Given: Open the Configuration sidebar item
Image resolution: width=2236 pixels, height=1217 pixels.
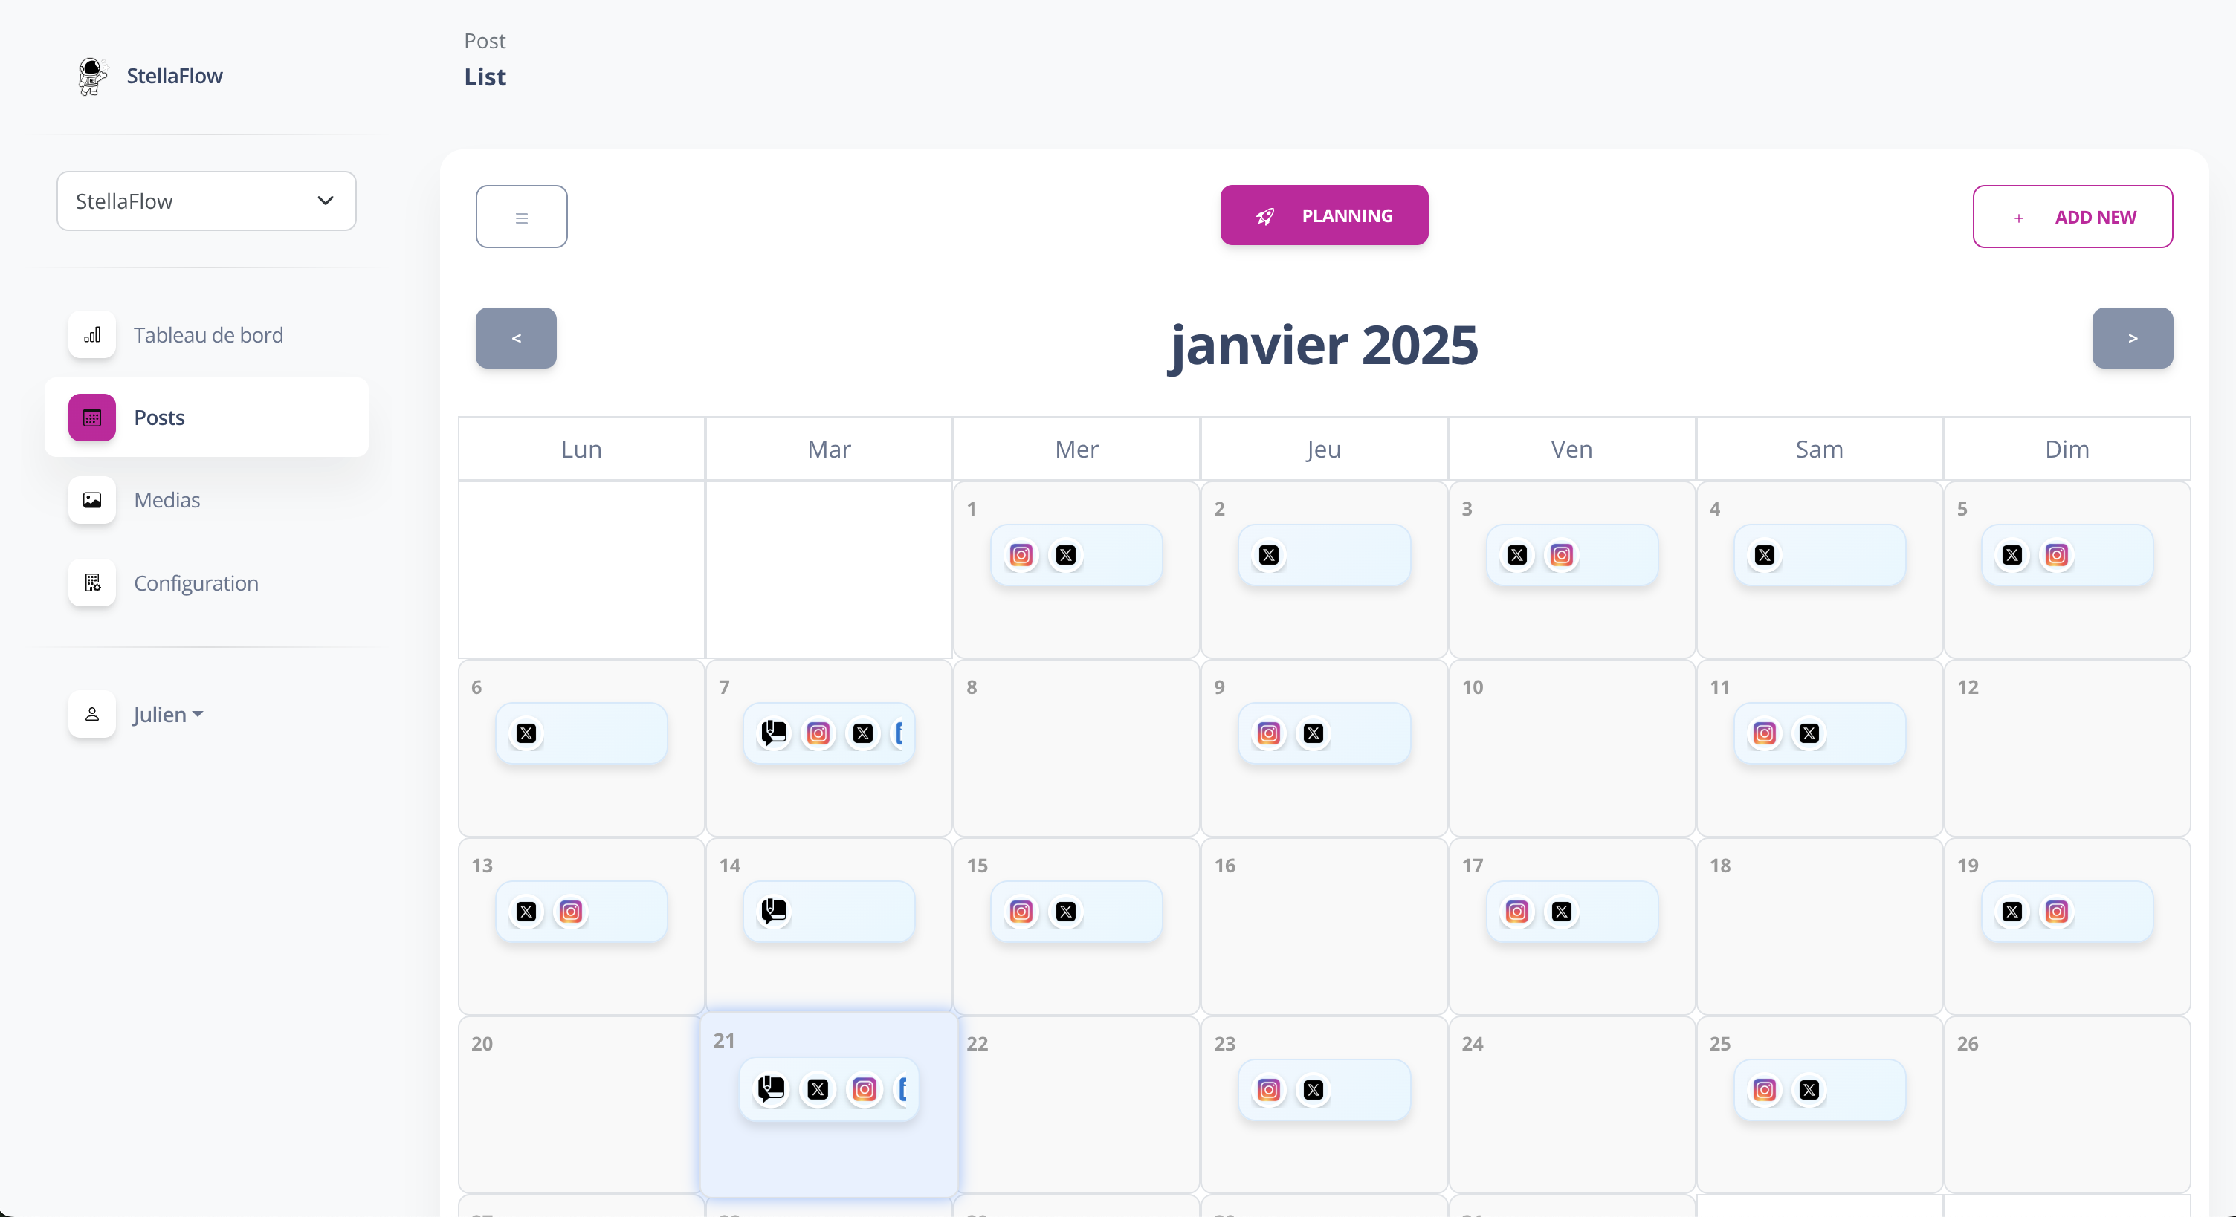Looking at the screenshot, I should [x=196, y=583].
